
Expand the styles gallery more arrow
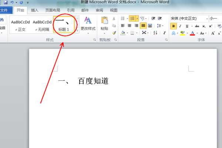pos(77,30)
